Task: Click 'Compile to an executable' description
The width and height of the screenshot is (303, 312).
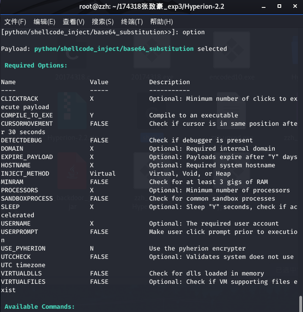Action: (x=194, y=116)
